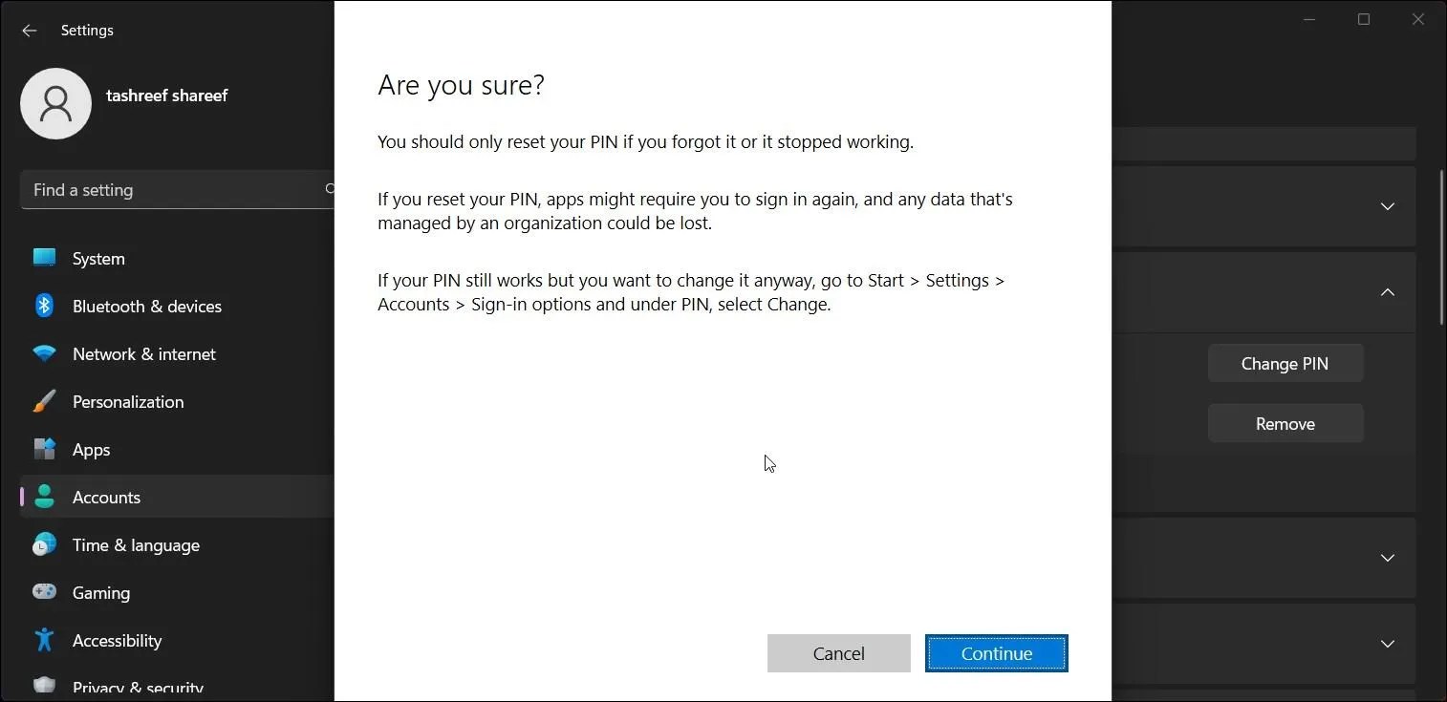This screenshot has height=702, width=1447.
Task: Expand the top collapsed sign-in section
Action: click(x=1387, y=206)
